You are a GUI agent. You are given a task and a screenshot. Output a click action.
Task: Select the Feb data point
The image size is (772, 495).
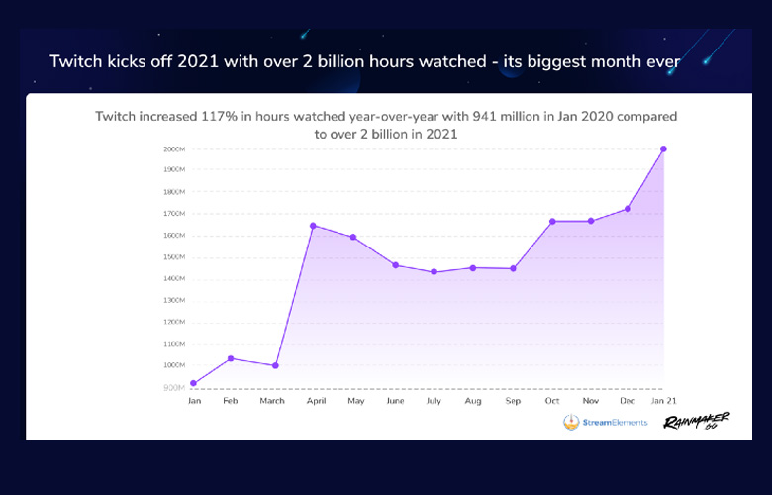click(x=231, y=358)
